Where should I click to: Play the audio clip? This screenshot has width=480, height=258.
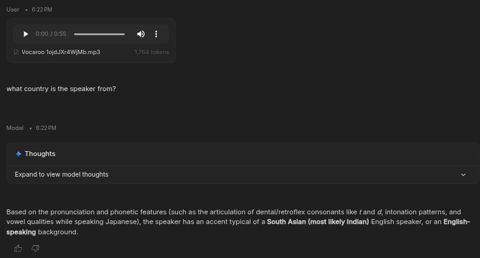tap(26, 34)
